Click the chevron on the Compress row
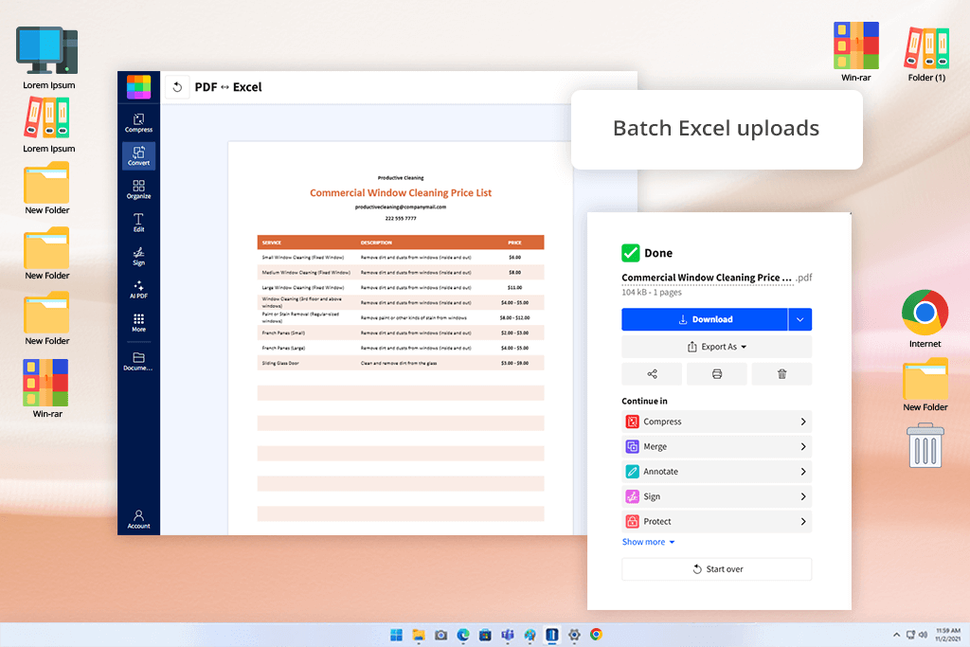 tap(803, 422)
